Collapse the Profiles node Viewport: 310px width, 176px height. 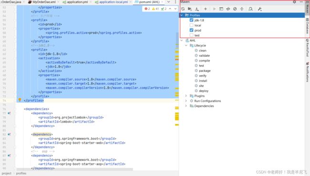182,15
